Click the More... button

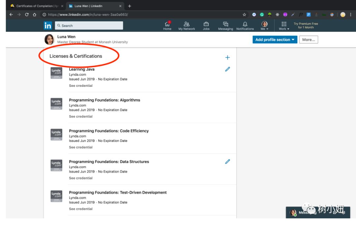tap(309, 40)
